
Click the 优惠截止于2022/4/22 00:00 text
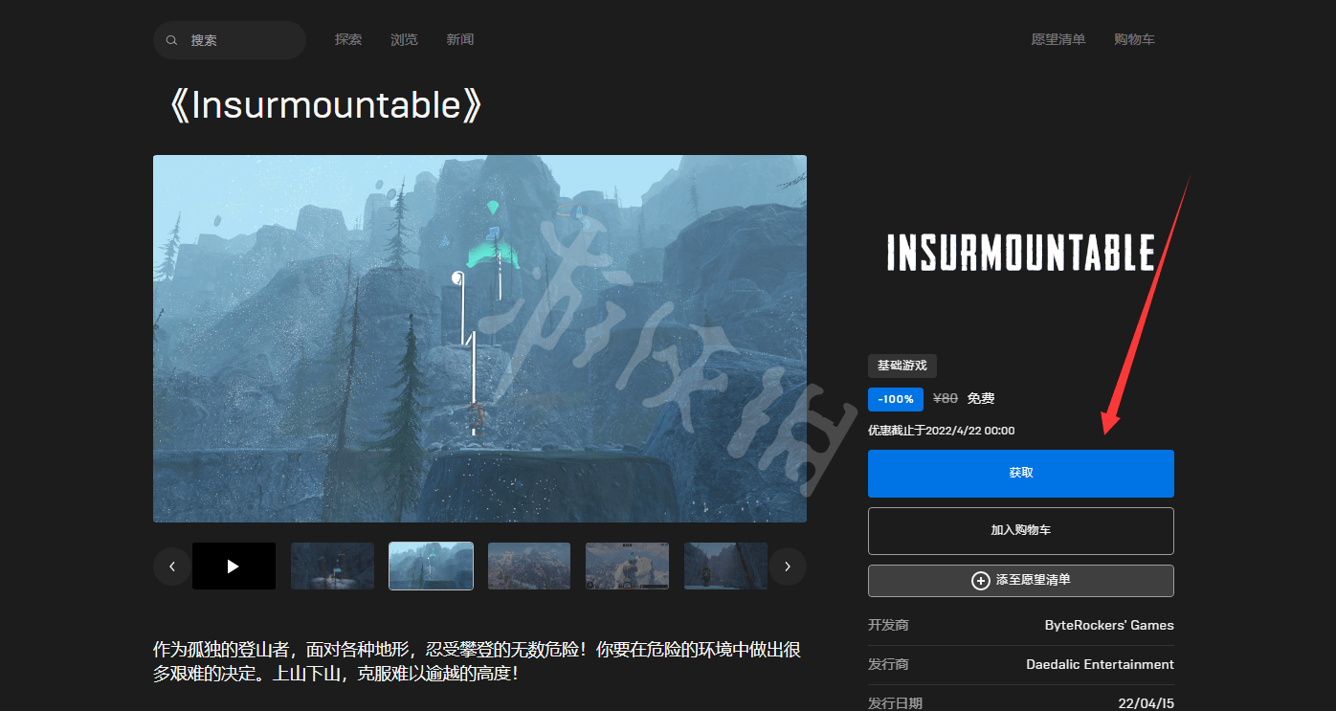942,432
